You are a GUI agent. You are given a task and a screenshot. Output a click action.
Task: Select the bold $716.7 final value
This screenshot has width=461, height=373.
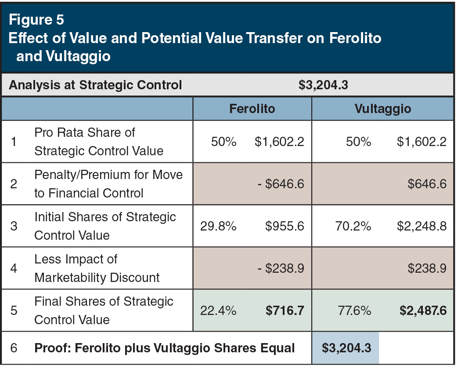click(x=285, y=311)
